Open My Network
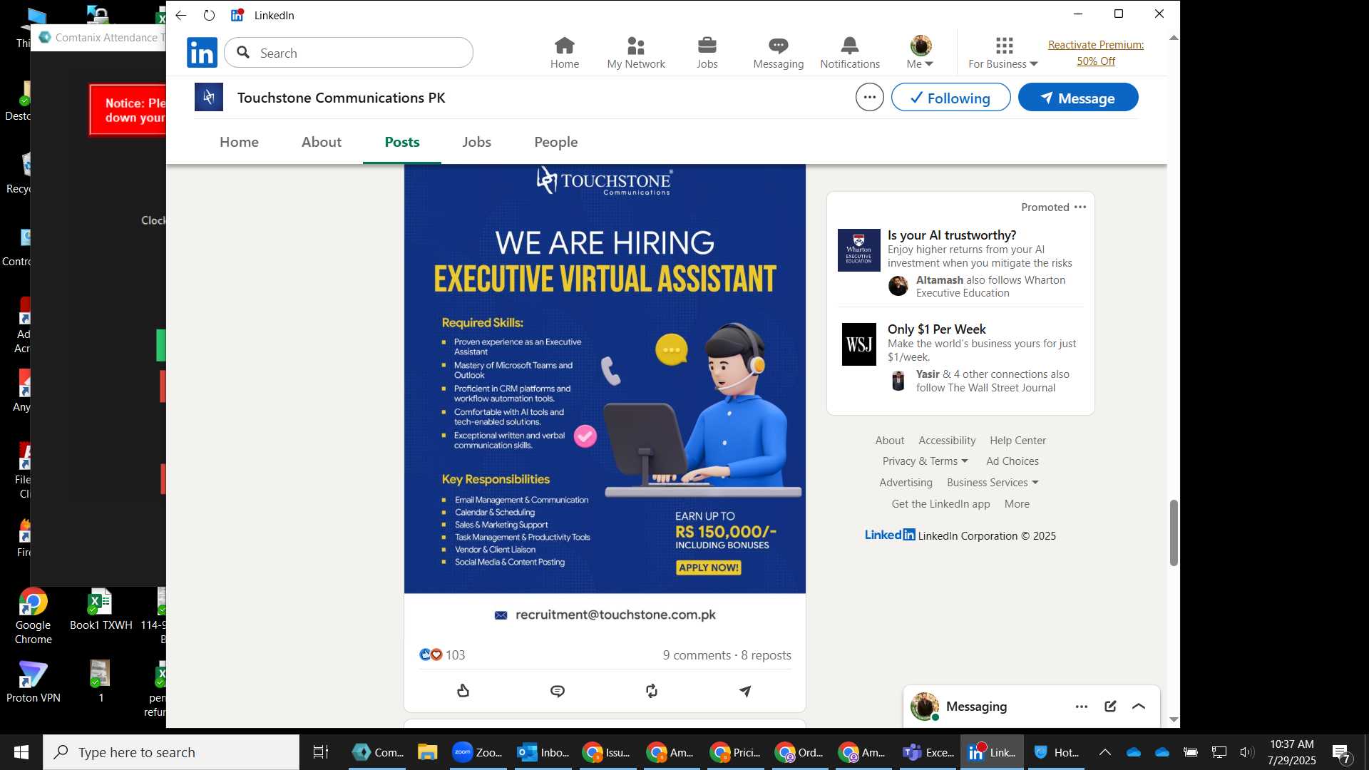 tap(636, 53)
